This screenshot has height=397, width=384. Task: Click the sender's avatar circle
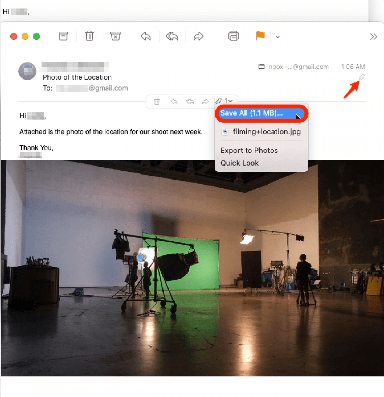pos(27,71)
